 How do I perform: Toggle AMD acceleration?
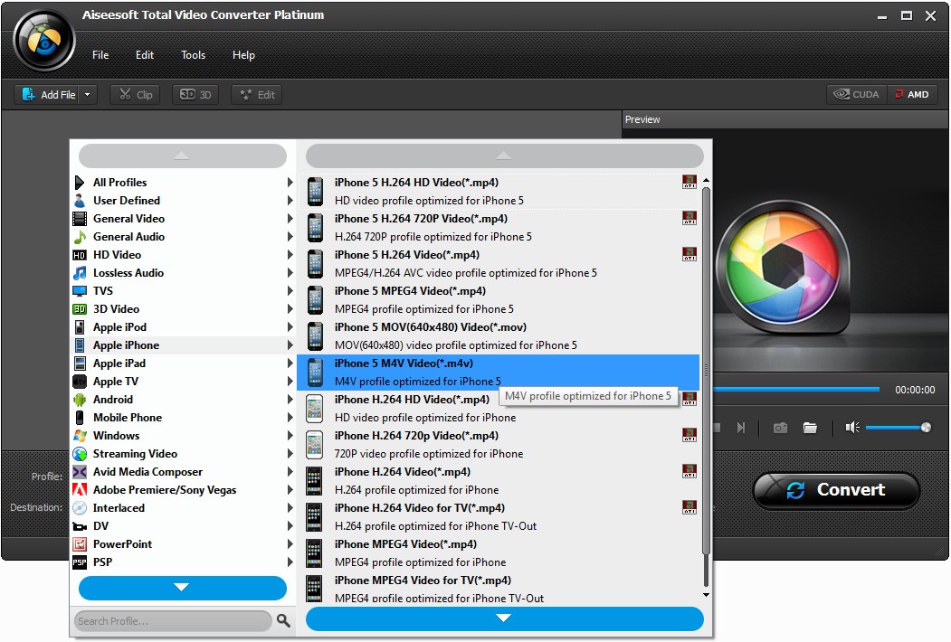911,95
